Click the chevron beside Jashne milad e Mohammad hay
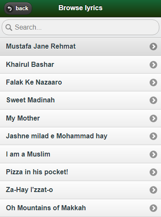The image size is (161, 217). (x=153, y=136)
